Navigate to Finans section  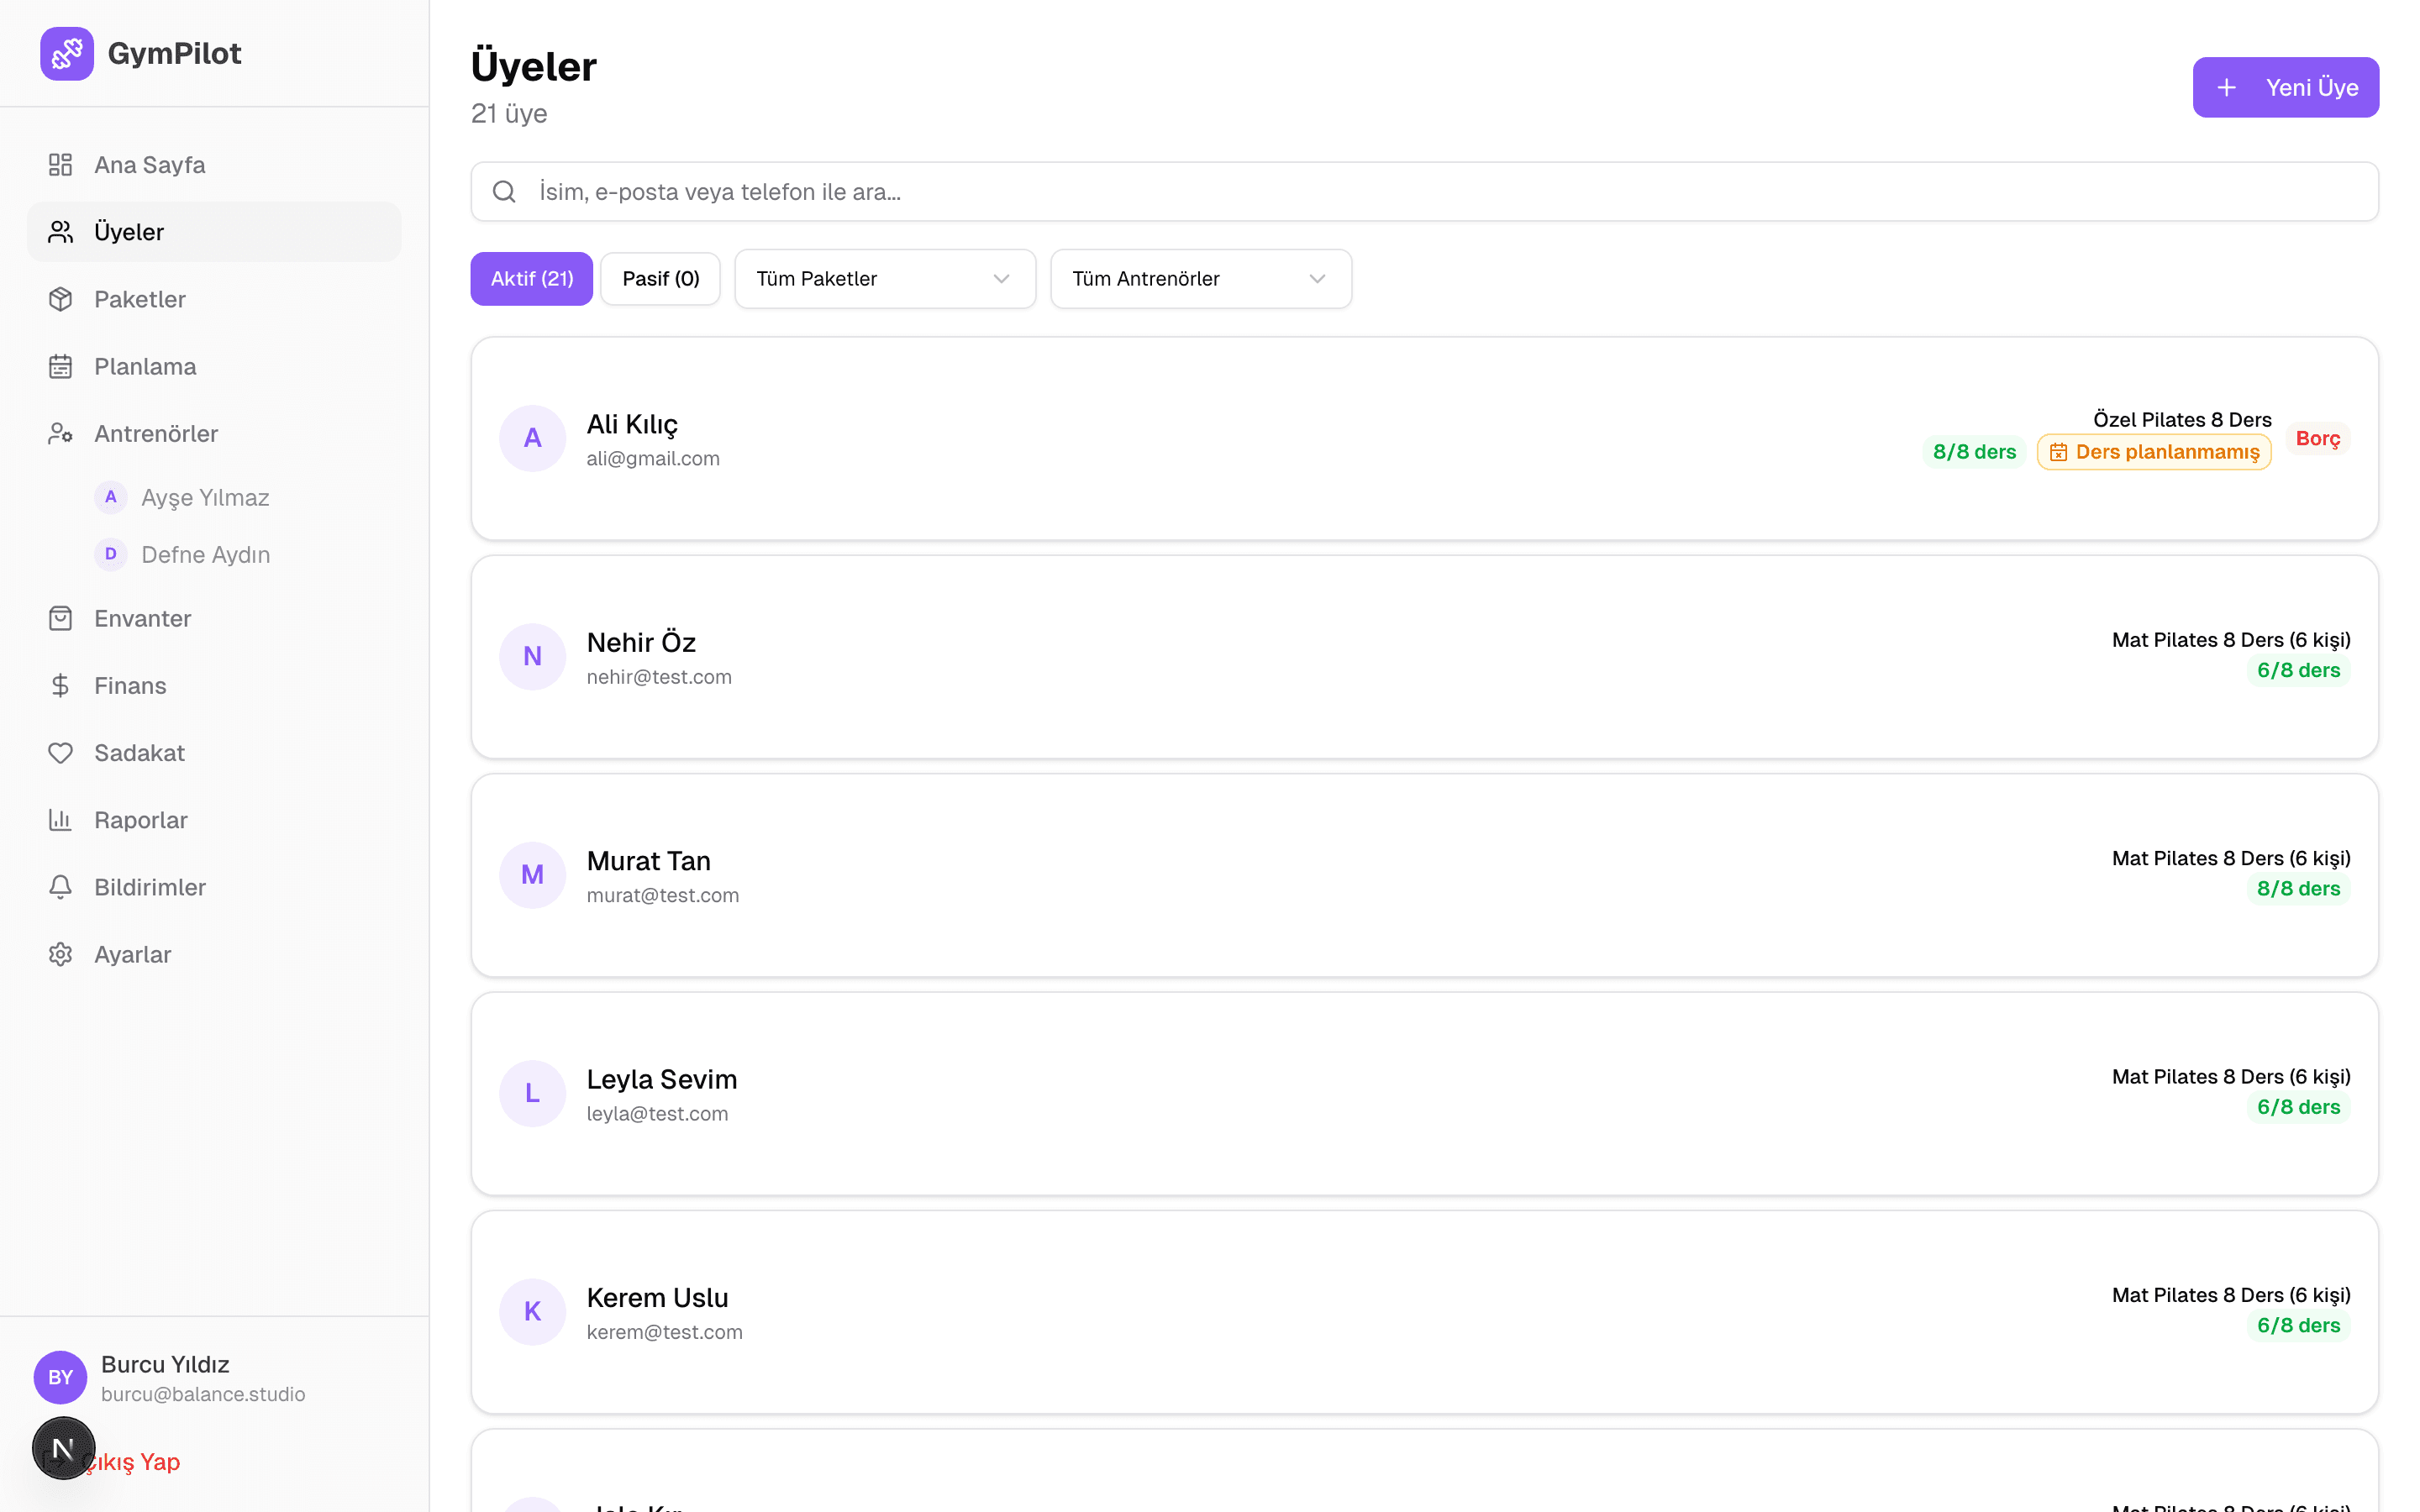tap(214, 685)
